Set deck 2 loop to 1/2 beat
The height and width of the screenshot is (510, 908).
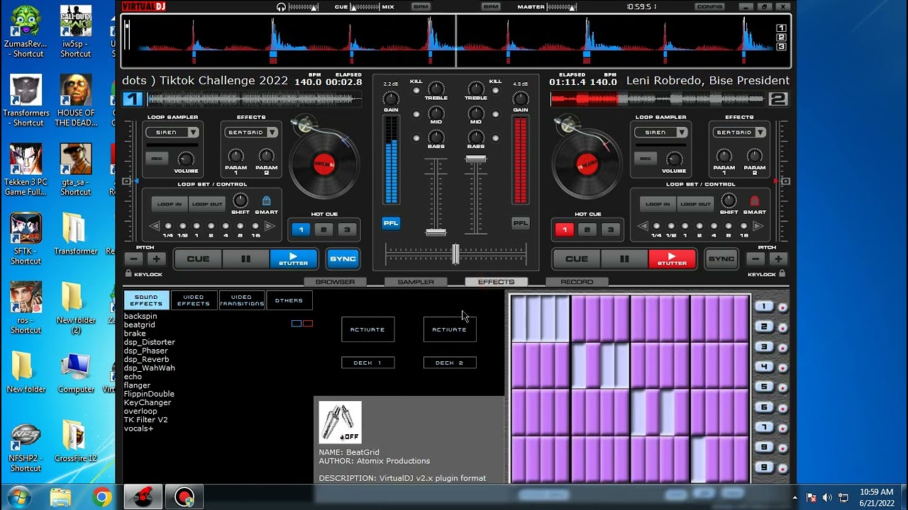[x=671, y=227]
